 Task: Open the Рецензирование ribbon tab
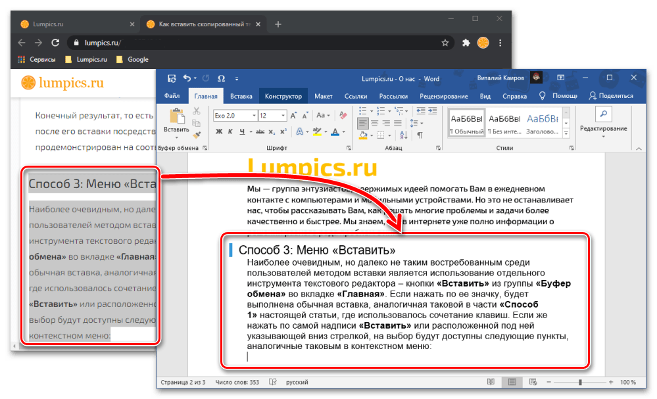pos(443,96)
